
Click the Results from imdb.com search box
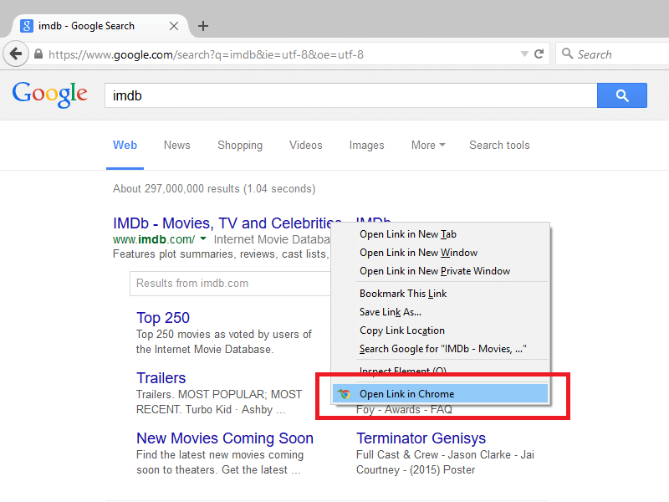pos(231,284)
